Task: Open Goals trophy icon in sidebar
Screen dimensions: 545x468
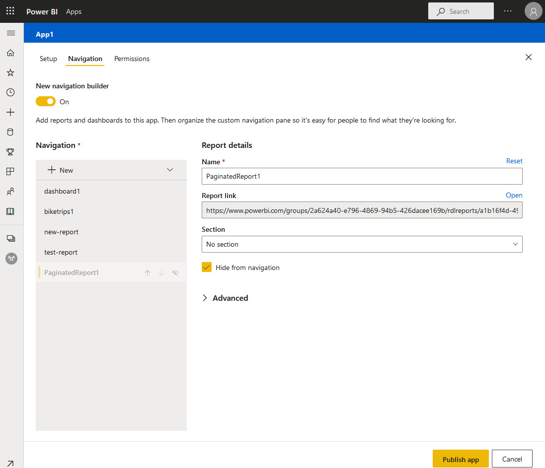Action: tap(10, 152)
